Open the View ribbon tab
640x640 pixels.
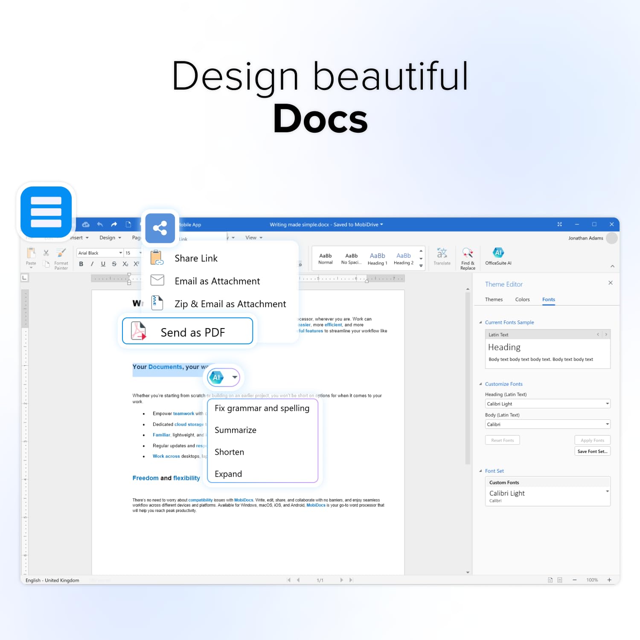(254, 238)
